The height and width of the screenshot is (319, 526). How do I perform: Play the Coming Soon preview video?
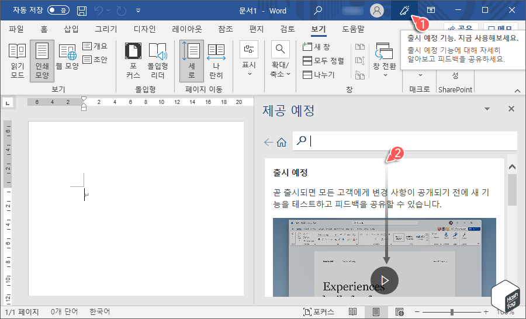click(385, 280)
